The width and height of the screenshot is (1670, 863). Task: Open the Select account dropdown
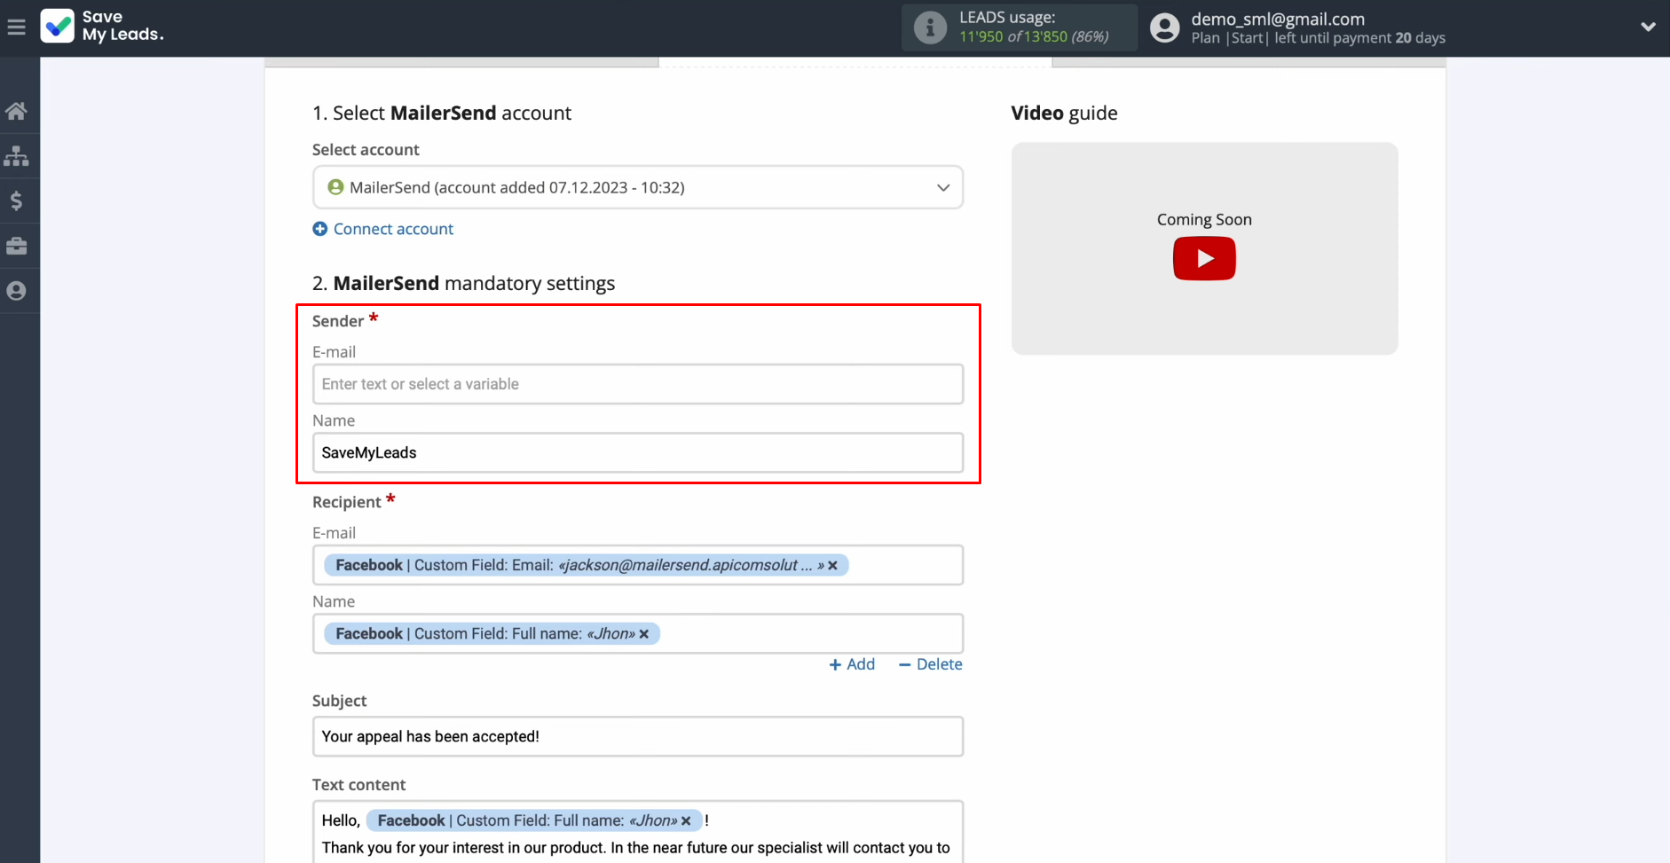tap(638, 187)
